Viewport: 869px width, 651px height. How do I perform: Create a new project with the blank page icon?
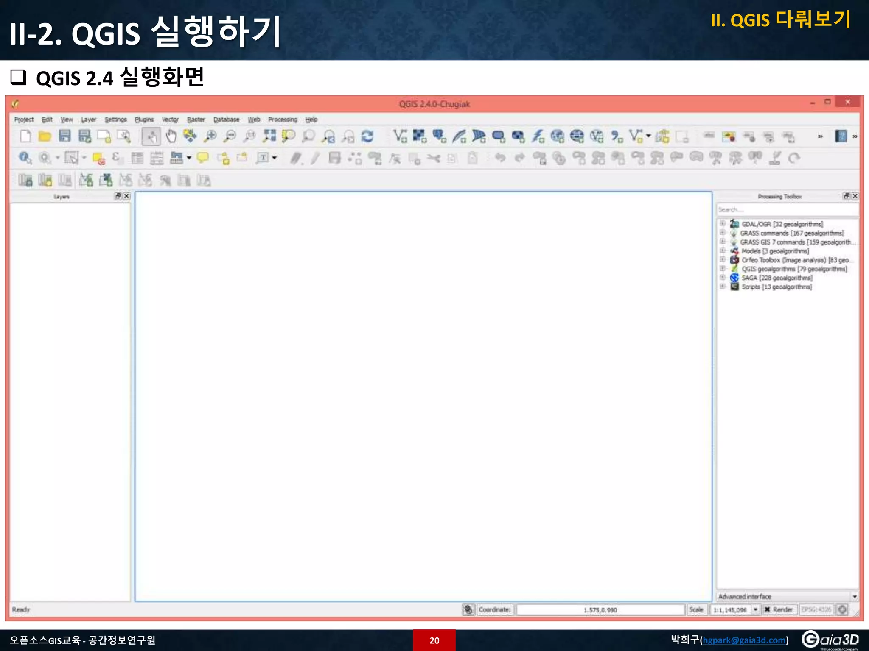(x=26, y=136)
